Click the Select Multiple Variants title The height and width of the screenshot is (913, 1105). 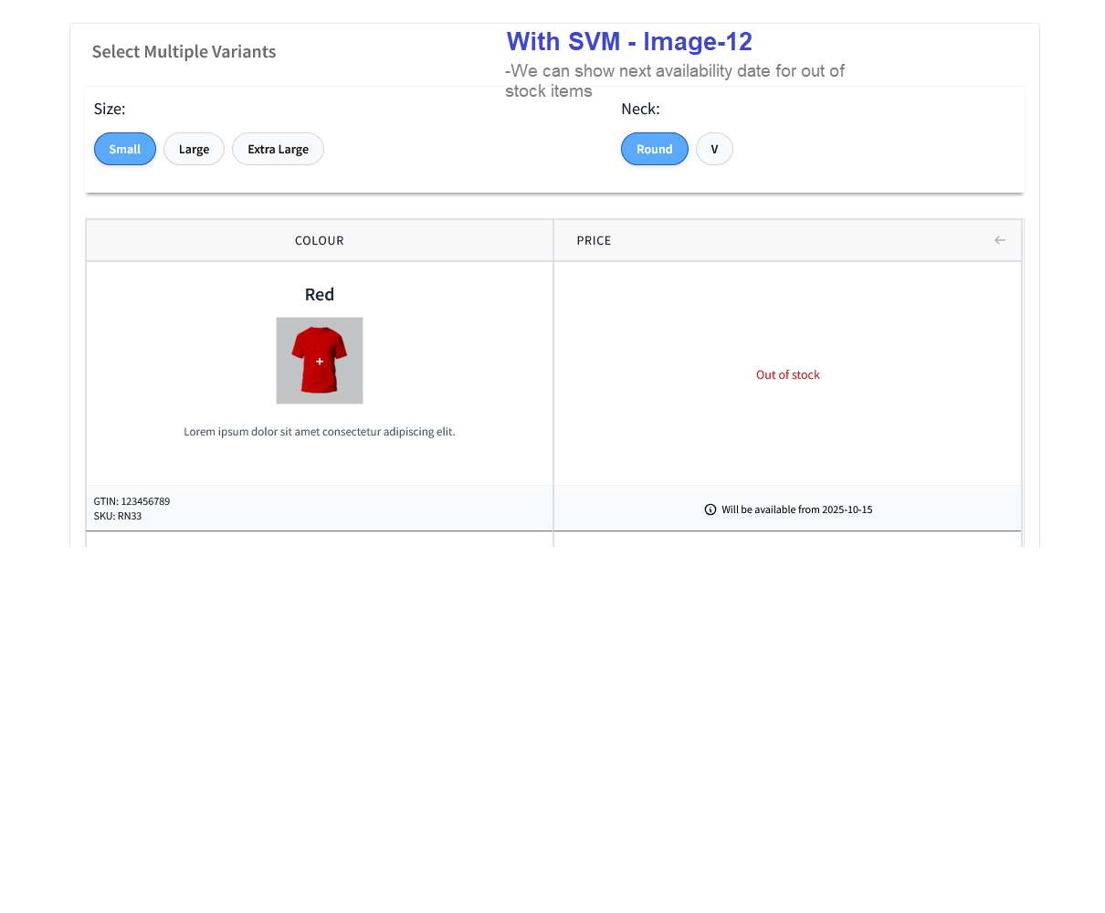(184, 52)
